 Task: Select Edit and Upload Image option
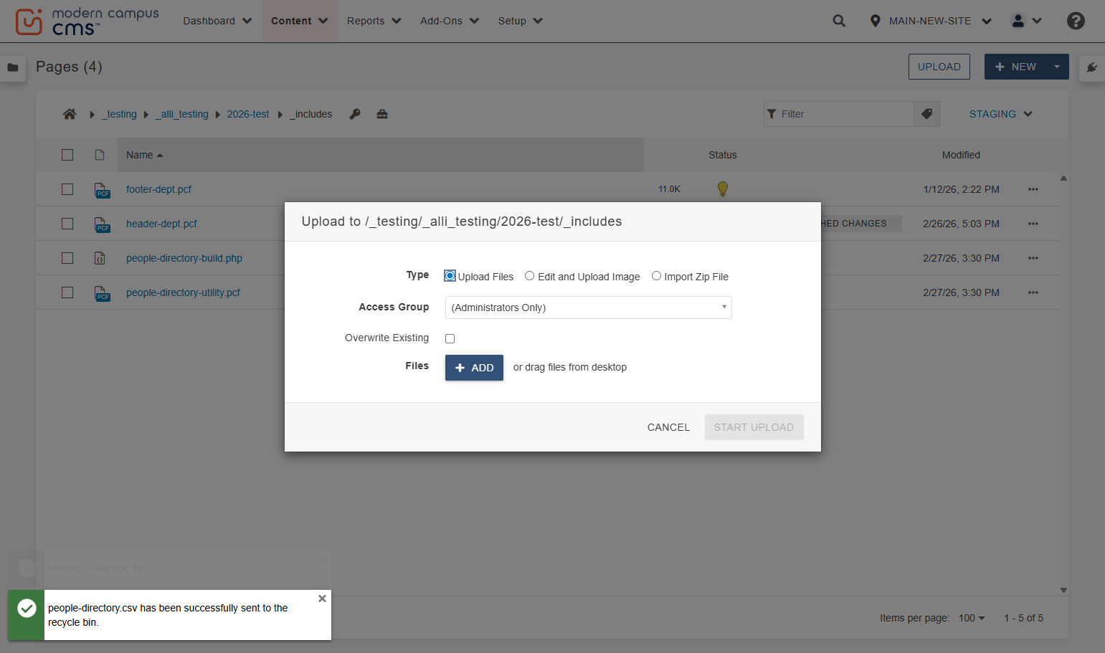[529, 276]
